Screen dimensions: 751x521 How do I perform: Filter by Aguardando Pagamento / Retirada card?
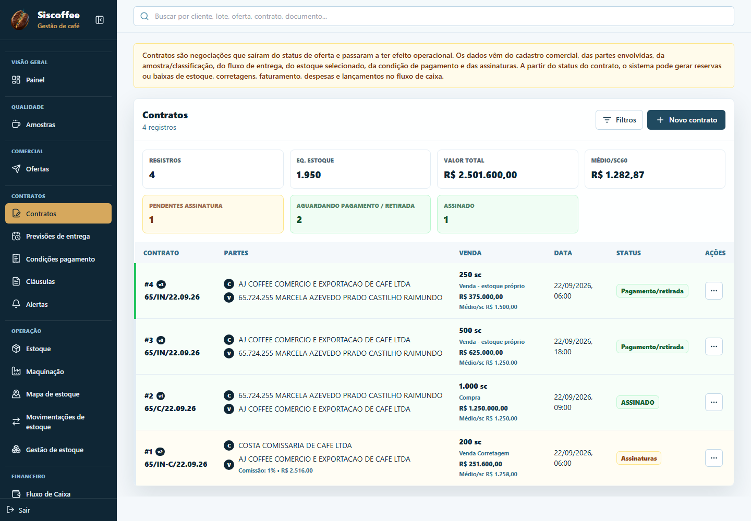tap(360, 214)
